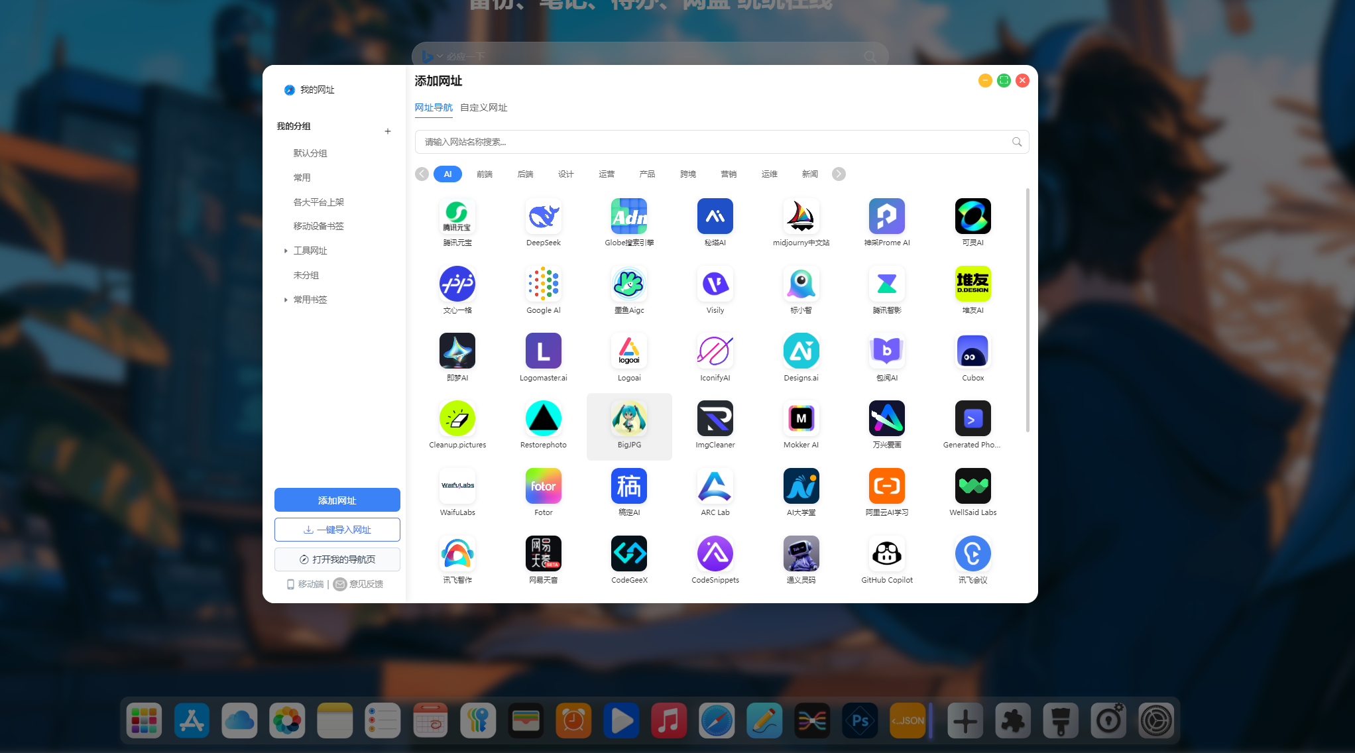Expand the 工具网址 group

[286, 251]
